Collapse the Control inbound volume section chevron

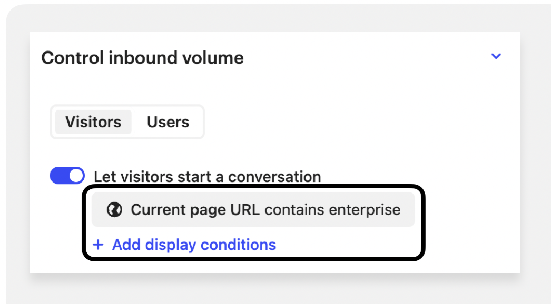(x=496, y=56)
